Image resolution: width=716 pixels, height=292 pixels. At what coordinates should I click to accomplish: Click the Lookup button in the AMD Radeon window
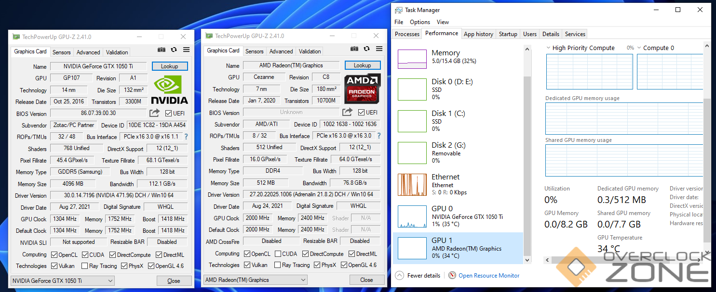click(x=363, y=65)
